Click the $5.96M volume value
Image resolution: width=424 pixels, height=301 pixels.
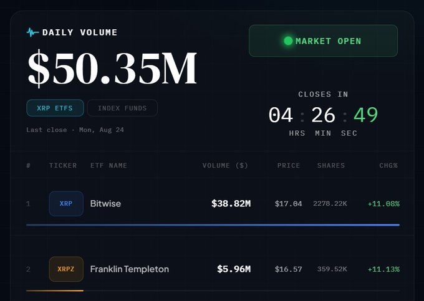(x=234, y=269)
